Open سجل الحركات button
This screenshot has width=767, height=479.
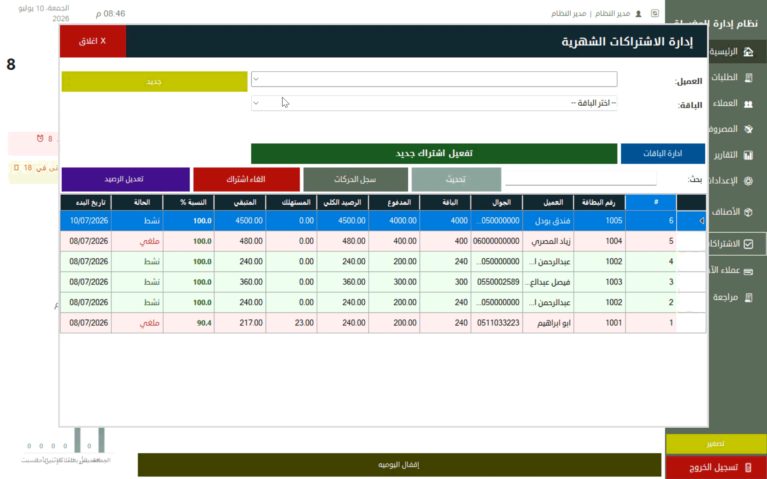(x=355, y=179)
